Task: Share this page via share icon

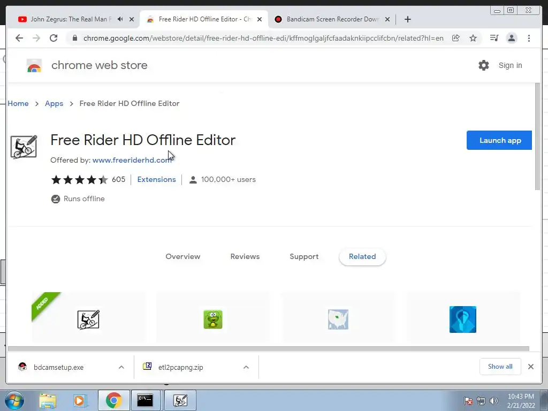Action: coord(456,38)
